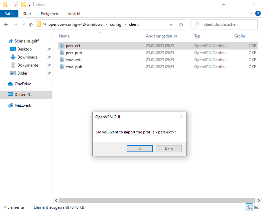The image size is (262, 211).
Task: Select the stud-pub config file
Action: tap(158, 67)
